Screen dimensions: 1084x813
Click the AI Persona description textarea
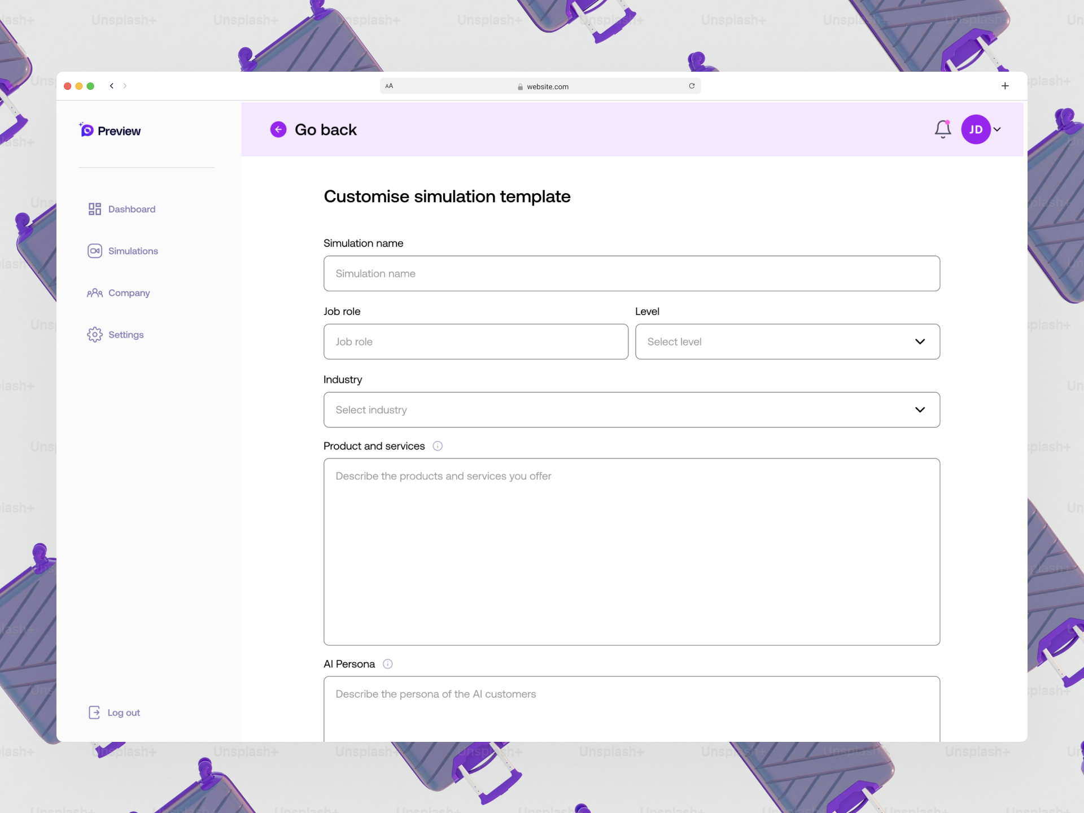click(x=631, y=709)
